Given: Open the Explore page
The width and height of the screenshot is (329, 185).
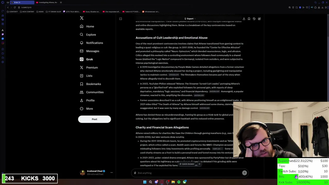Looking at the screenshot, I should click(x=88, y=35).
